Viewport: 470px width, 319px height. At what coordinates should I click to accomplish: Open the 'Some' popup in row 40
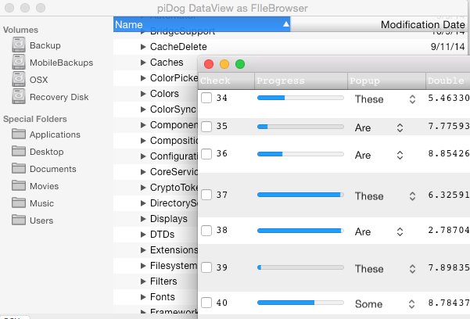pyautogui.click(x=385, y=304)
